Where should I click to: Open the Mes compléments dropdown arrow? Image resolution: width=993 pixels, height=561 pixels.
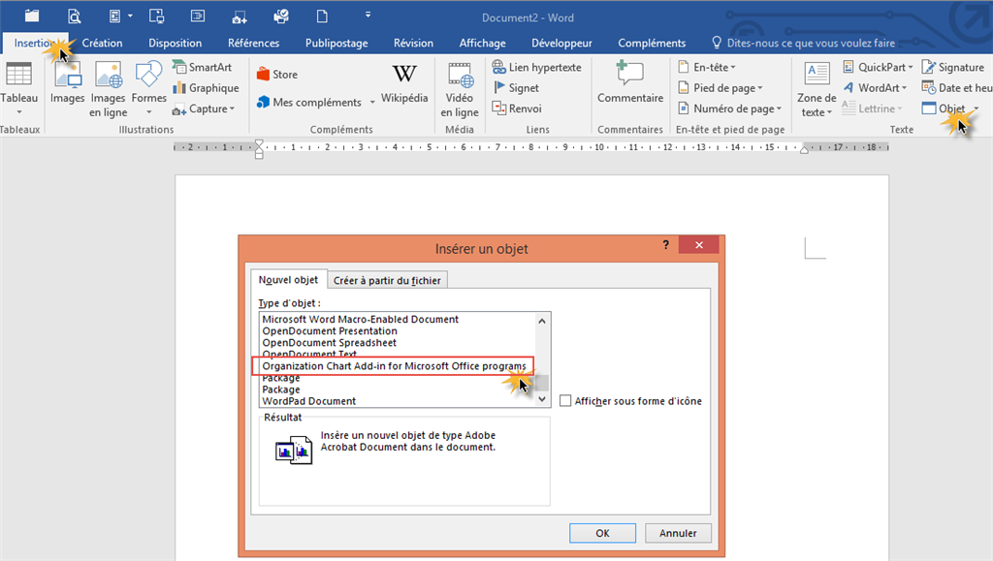tap(372, 103)
